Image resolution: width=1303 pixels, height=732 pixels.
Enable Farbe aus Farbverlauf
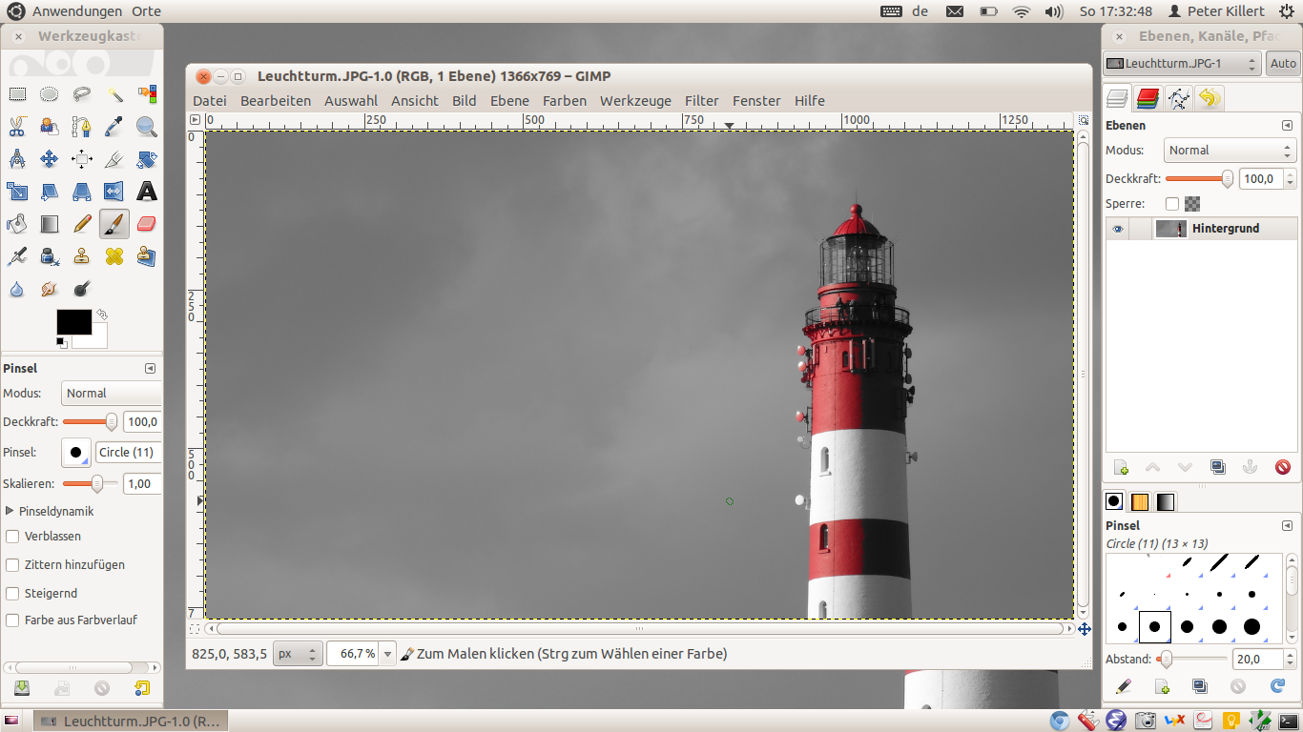[x=12, y=620]
